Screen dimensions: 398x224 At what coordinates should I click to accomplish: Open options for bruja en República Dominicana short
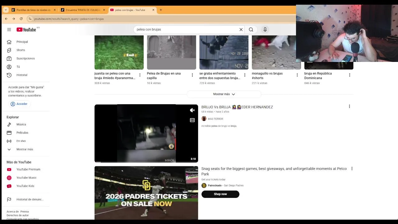(349, 75)
